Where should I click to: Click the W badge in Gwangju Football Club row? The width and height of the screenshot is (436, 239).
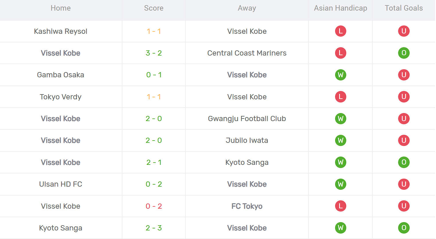(x=341, y=118)
